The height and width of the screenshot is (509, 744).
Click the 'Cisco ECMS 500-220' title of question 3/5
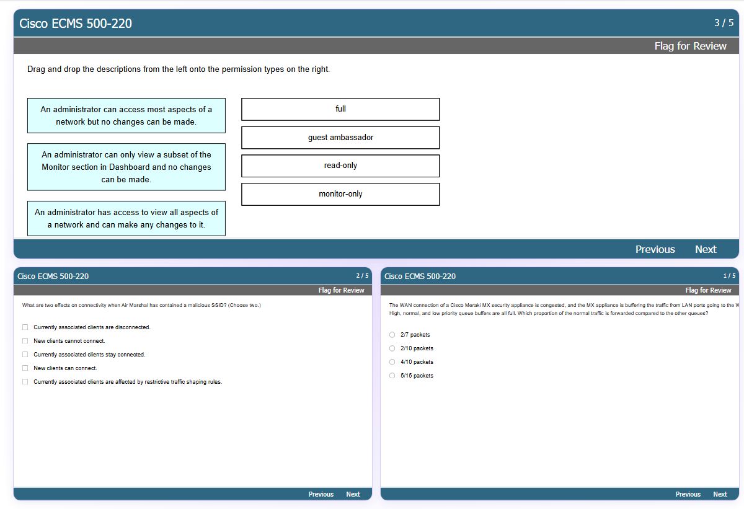76,24
